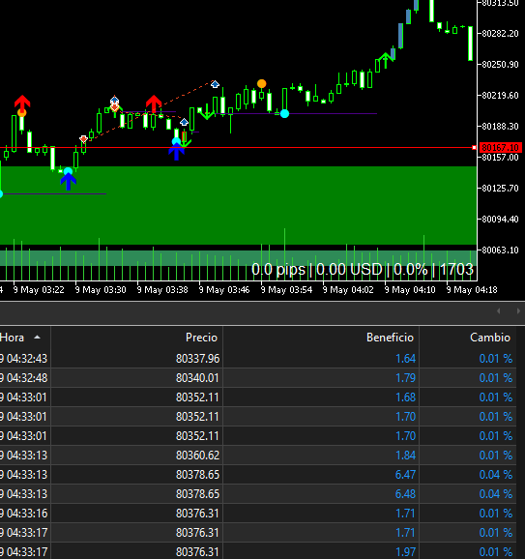Click price 80378.65 in the 6.47 profit row

[x=198, y=475]
